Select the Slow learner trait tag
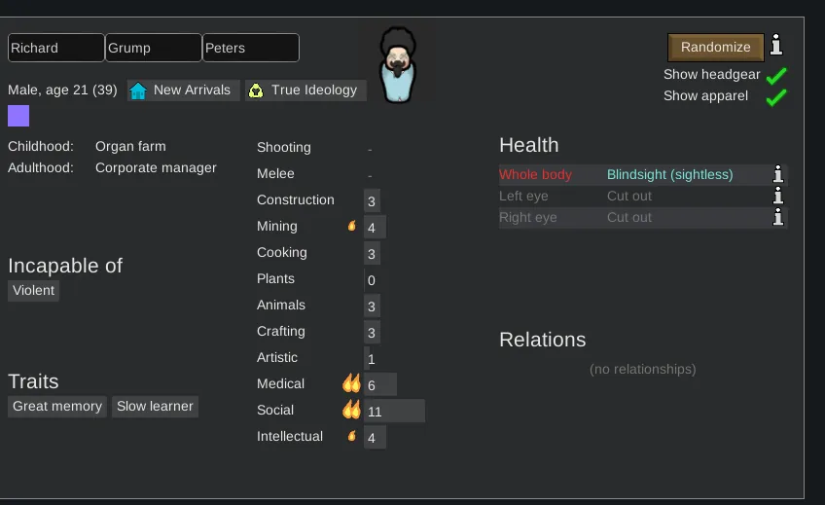This screenshot has height=505, width=825. pyautogui.click(x=156, y=407)
